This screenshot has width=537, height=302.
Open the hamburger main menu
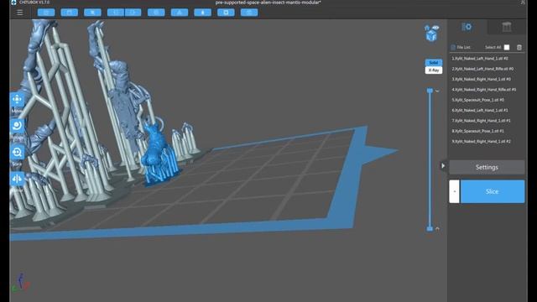(19, 13)
